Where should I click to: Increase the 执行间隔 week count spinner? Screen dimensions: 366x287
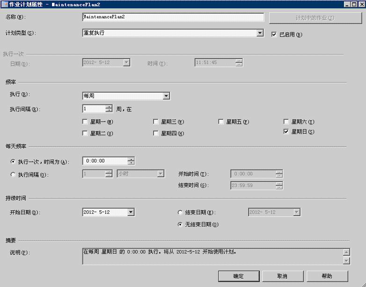click(109, 107)
